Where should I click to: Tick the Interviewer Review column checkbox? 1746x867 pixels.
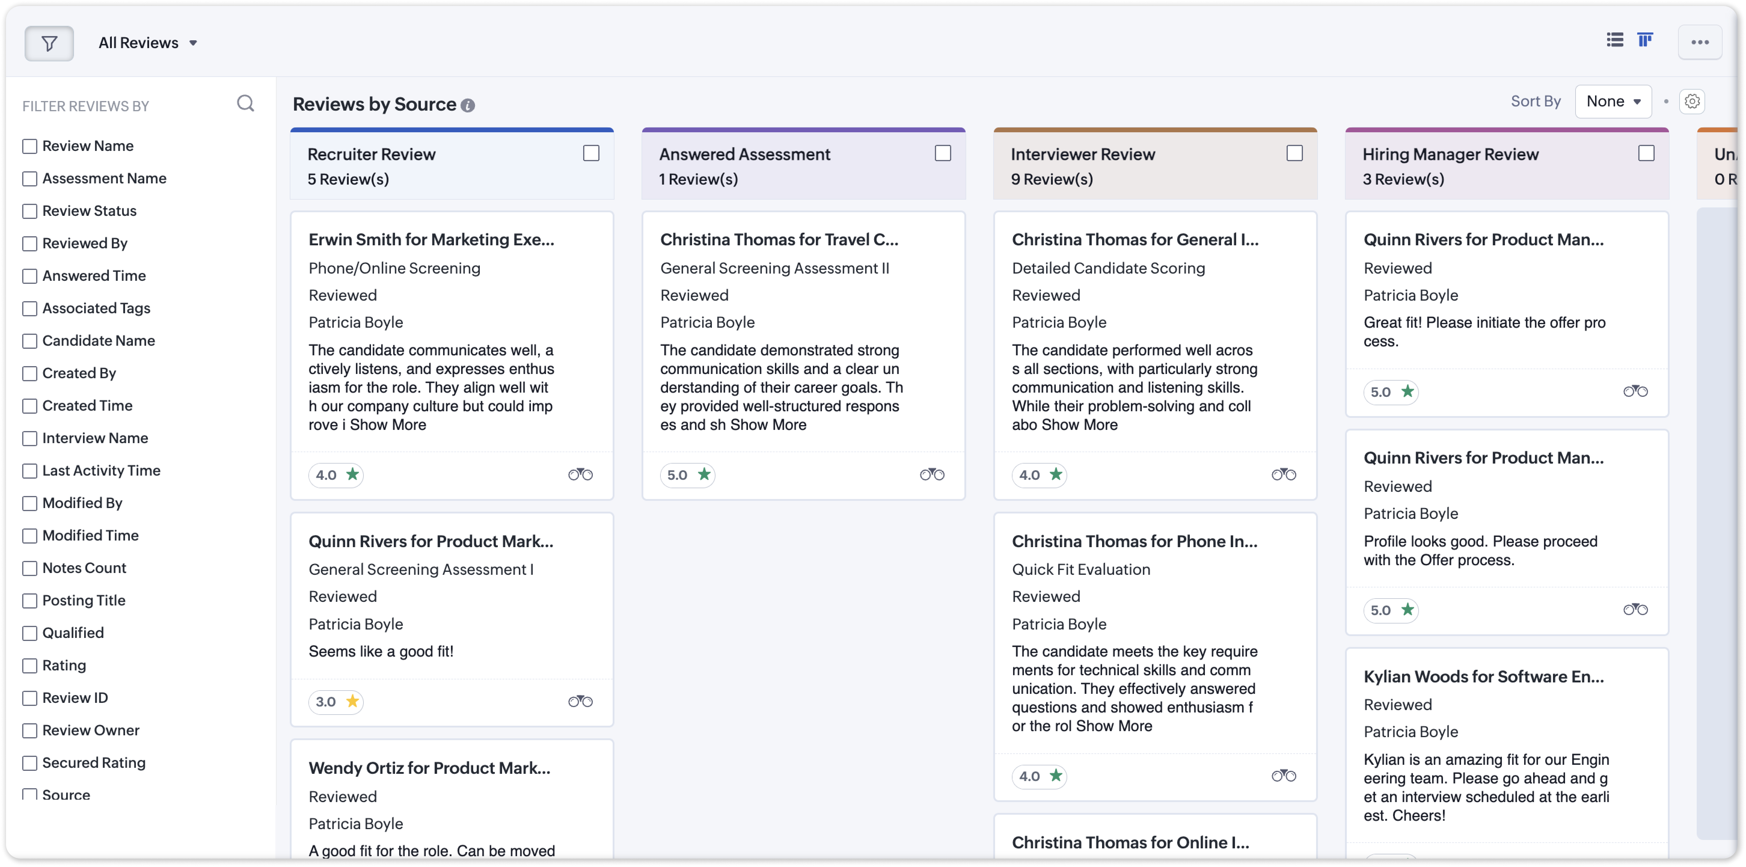[x=1294, y=154]
